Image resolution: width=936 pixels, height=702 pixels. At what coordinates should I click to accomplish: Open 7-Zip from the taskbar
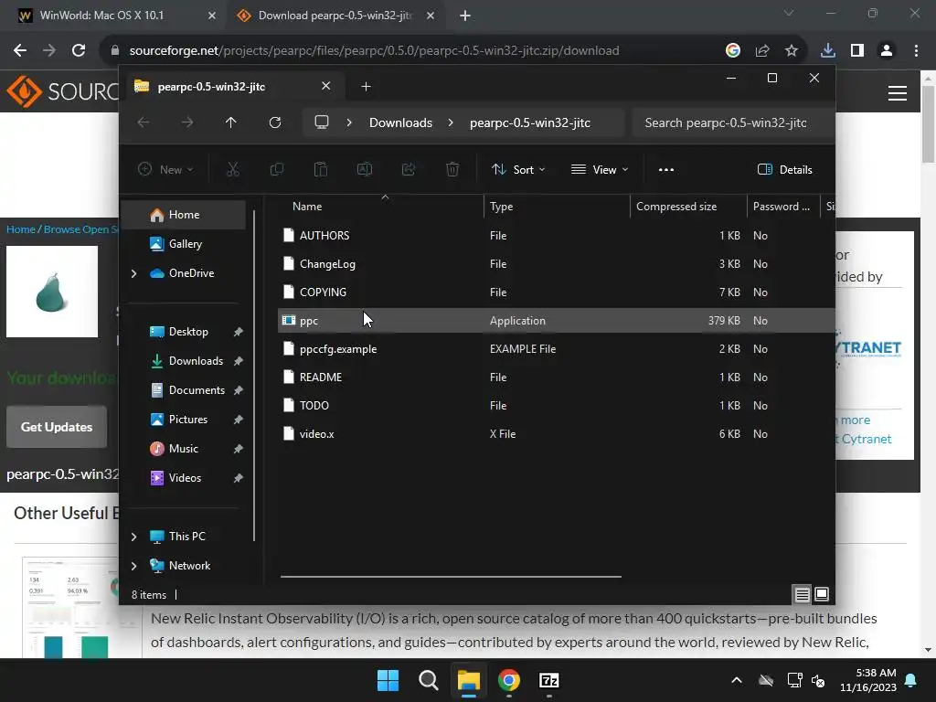pyautogui.click(x=548, y=680)
